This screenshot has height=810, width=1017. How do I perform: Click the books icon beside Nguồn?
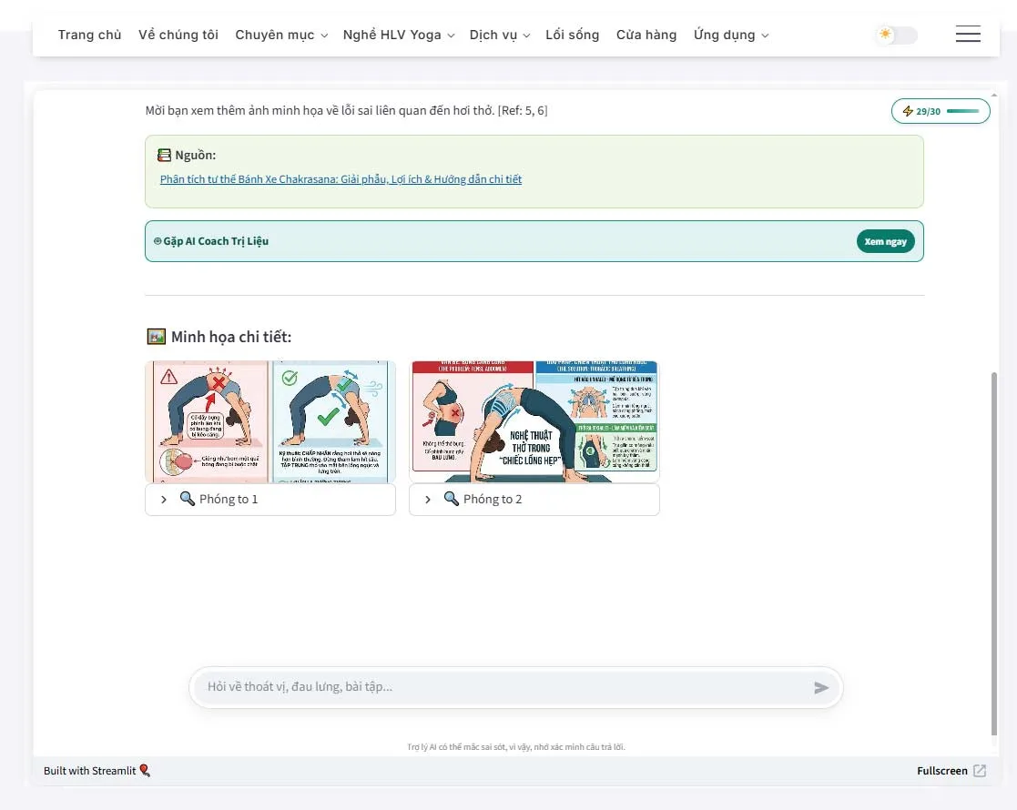point(164,155)
